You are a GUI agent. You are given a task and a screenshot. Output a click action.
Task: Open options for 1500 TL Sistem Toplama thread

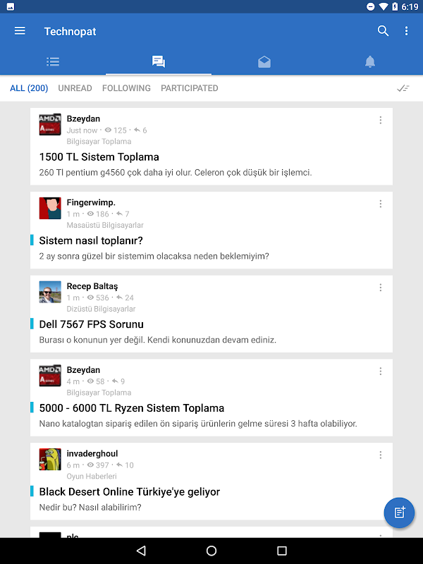381,120
